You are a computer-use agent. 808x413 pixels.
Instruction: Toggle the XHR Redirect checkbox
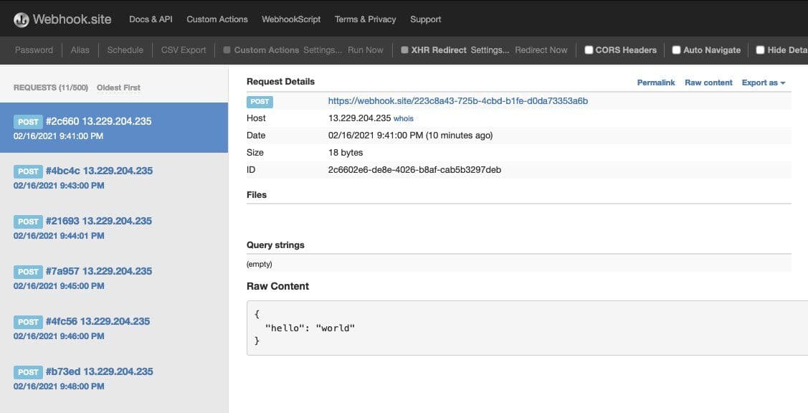pos(404,49)
